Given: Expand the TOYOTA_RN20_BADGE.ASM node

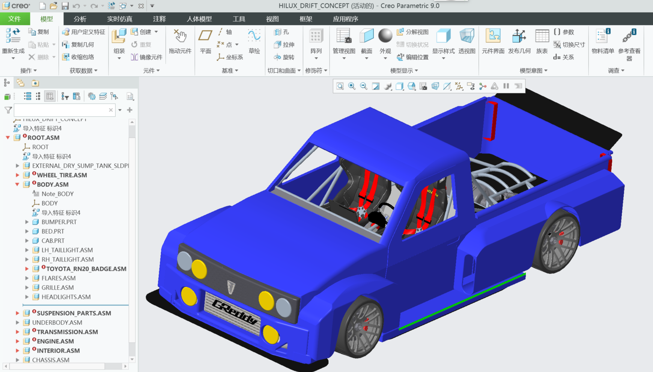Looking at the screenshot, I should coord(27,269).
